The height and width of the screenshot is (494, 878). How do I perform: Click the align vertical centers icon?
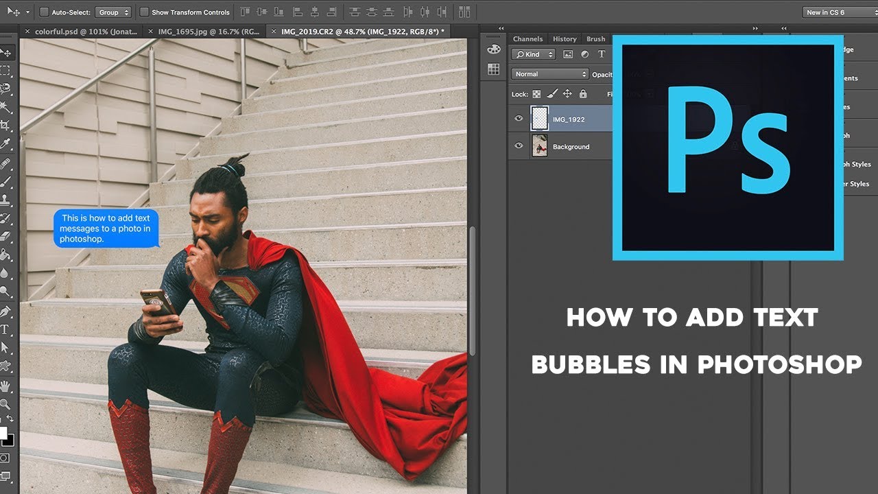click(x=261, y=12)
